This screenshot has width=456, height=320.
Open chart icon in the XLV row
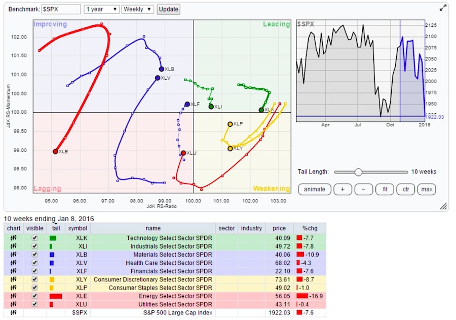click(13, 263)
